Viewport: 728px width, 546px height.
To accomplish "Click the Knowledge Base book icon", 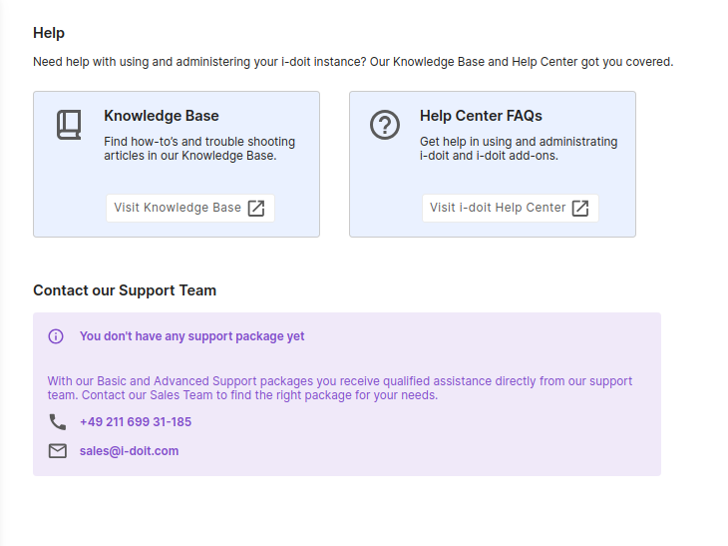I will tap(69, 125).
